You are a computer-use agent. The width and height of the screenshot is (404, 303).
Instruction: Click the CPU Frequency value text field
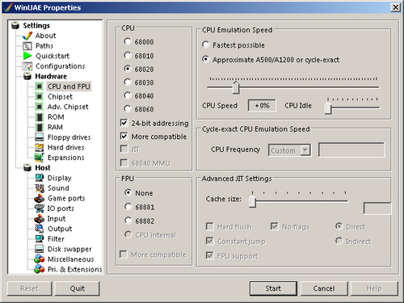tap(351, 149)
